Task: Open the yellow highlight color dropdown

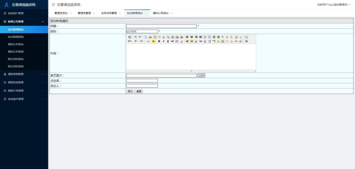Action: point(154,41)
